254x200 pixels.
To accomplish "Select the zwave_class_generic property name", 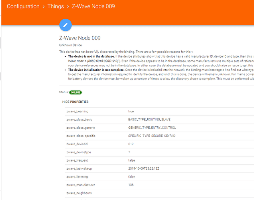I will coord(81,128).
